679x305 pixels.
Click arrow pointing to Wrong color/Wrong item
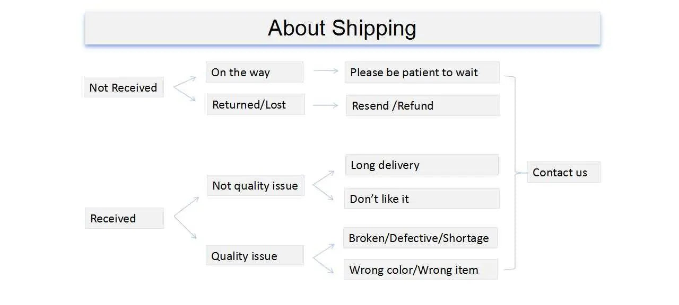(324, 265)
